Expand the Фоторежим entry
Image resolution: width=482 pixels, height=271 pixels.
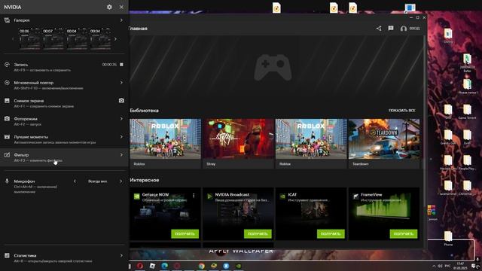click(x=121, y=119)
